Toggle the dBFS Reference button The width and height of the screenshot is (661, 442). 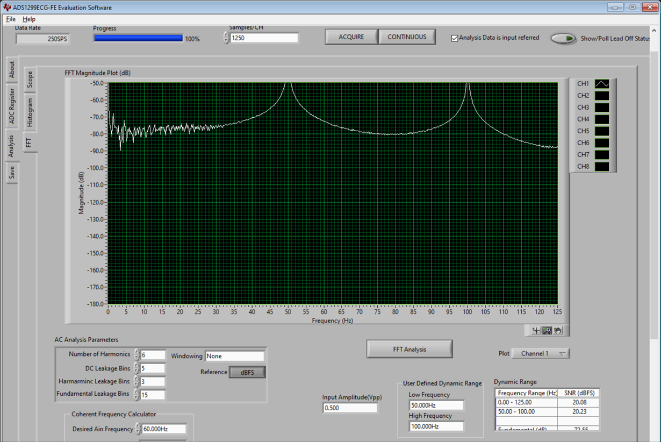[x=247, y=372]
